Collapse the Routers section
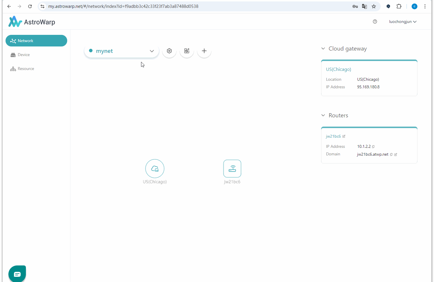The image size is (434, 282). pyautogui.click(x=323, y=115)
